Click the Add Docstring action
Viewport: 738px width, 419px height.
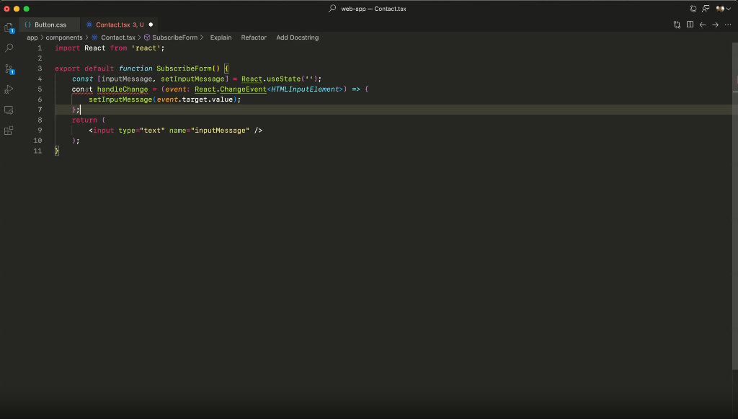pos(297,38)
